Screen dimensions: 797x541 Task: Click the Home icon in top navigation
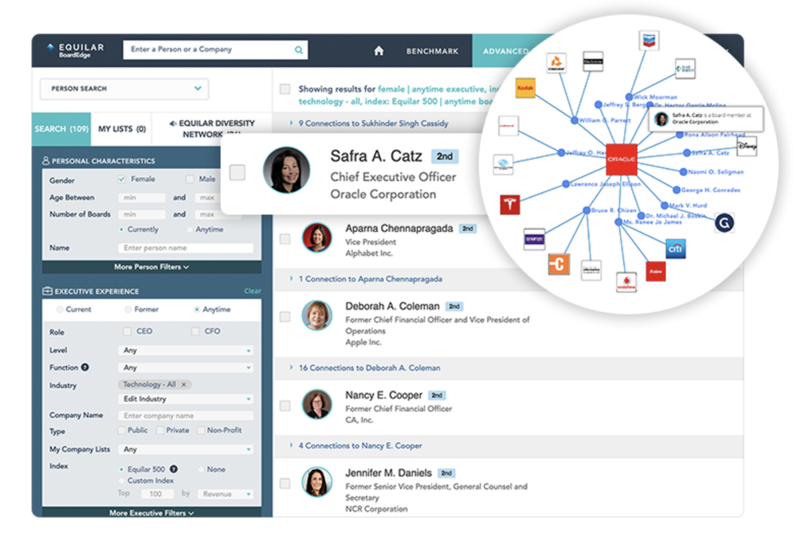378,50
